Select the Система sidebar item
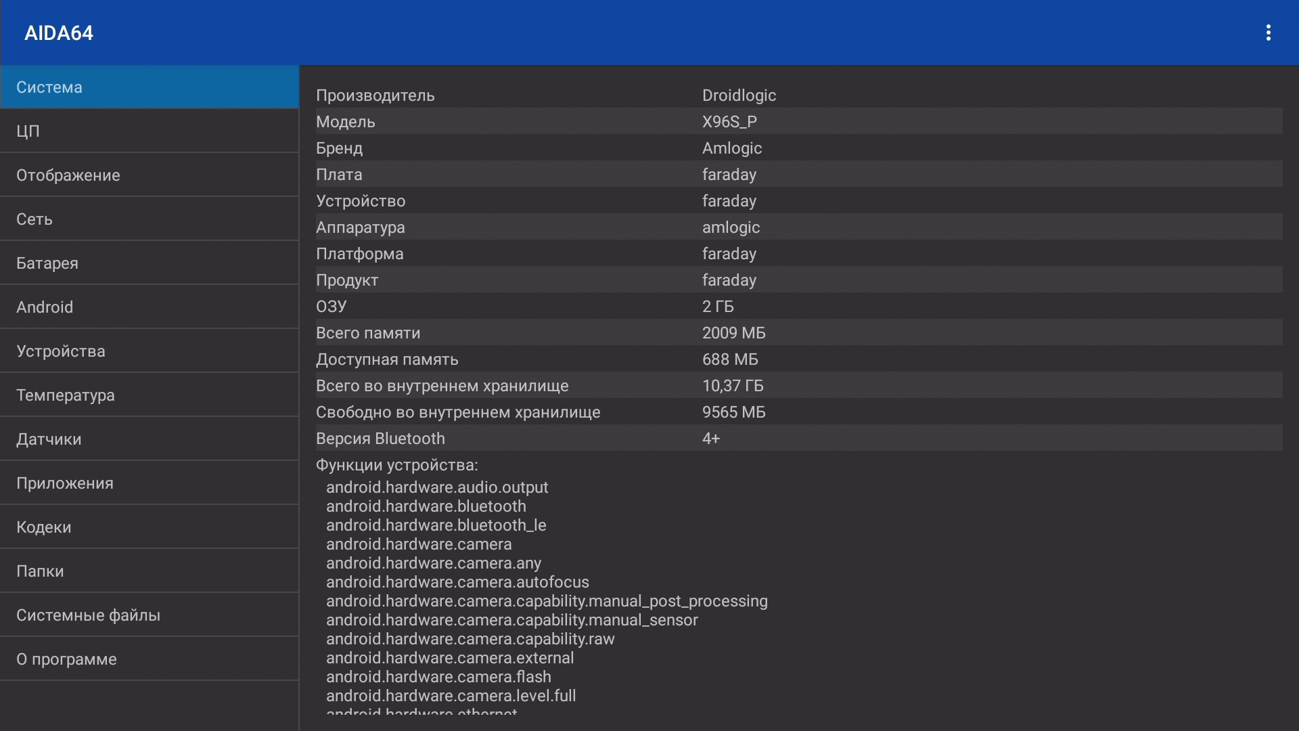 click(149, 87)
